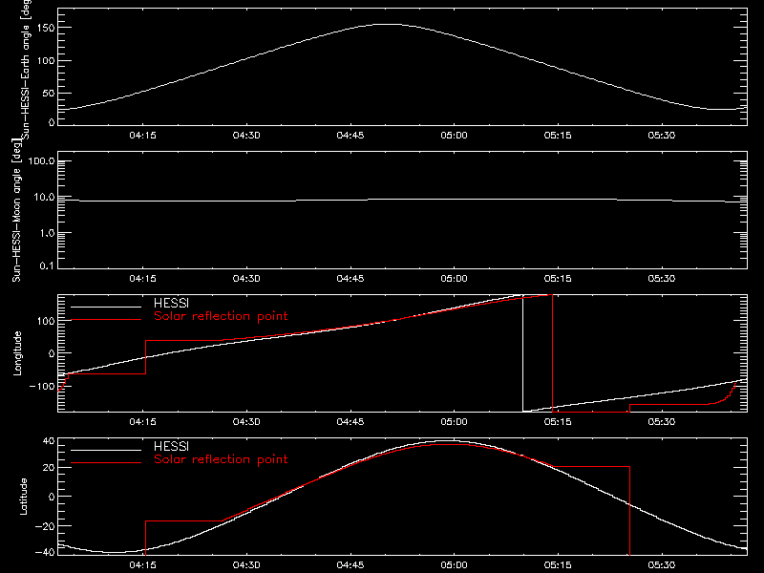This screenshot has width=764, height=573.
Task: Click the Longitude axis label
Action: point(17,353)
